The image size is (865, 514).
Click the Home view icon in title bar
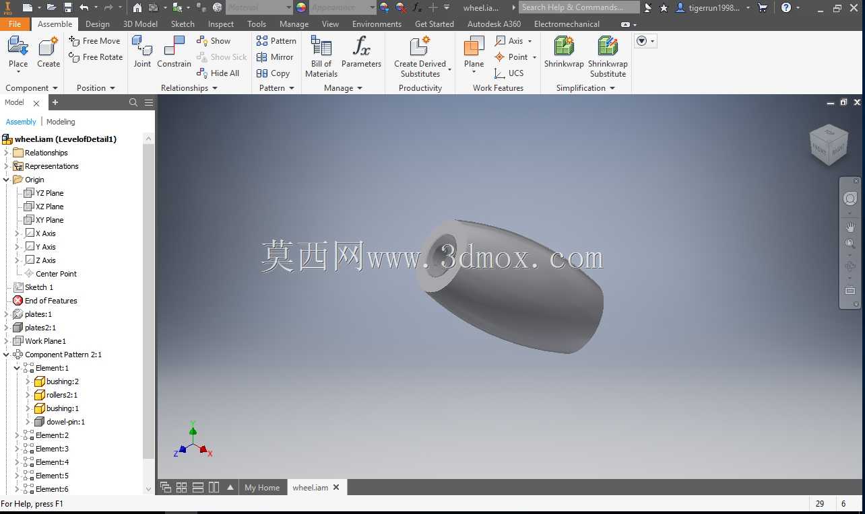[137, 7]
